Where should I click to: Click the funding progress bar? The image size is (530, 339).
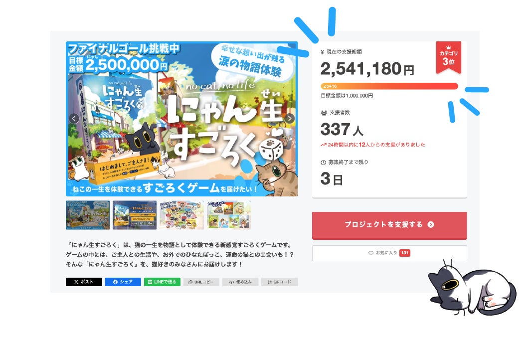(x=389, y=86)
